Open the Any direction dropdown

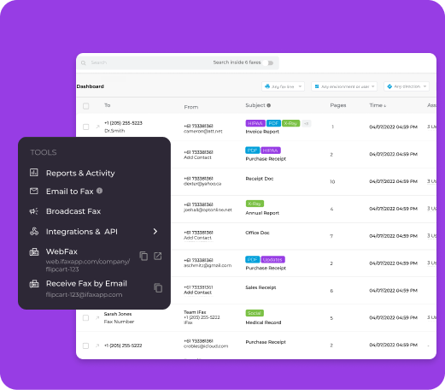(x=407, y=86)
